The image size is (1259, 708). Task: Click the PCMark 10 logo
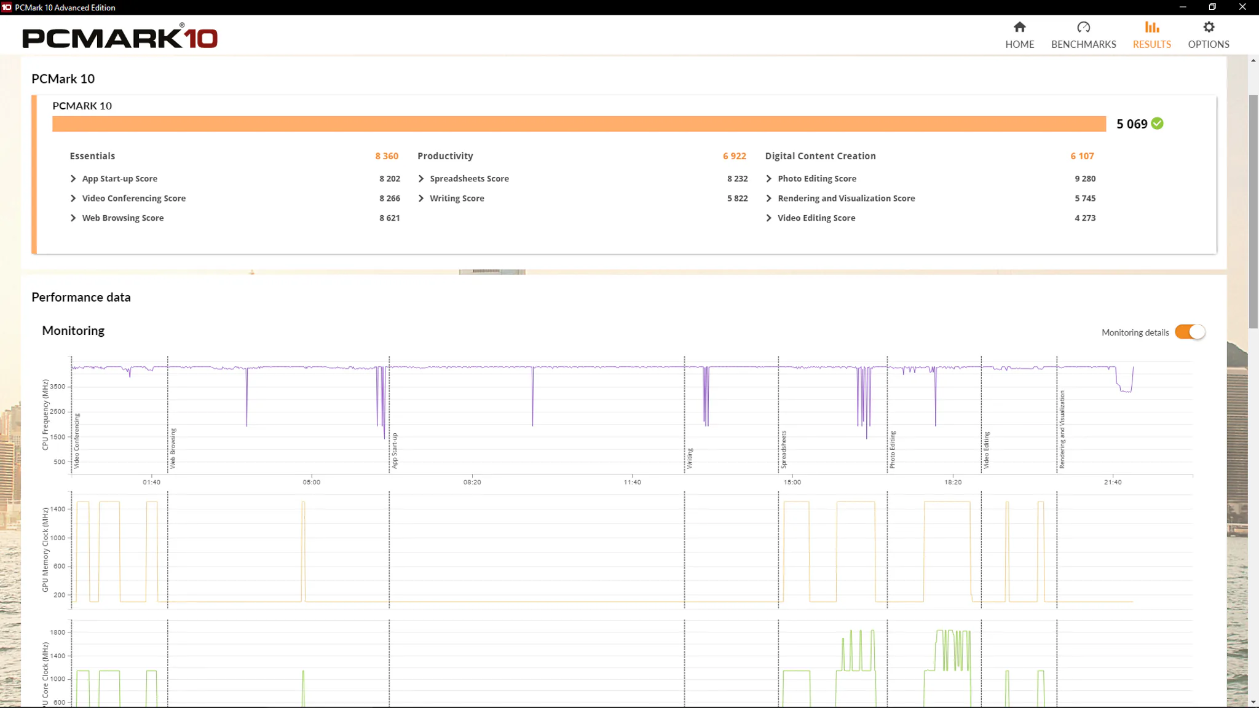click(120, 37)
